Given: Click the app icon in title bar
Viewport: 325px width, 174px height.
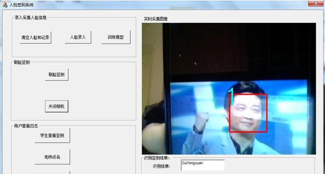Looking at the screenshot, I should [x=5, y=4].
